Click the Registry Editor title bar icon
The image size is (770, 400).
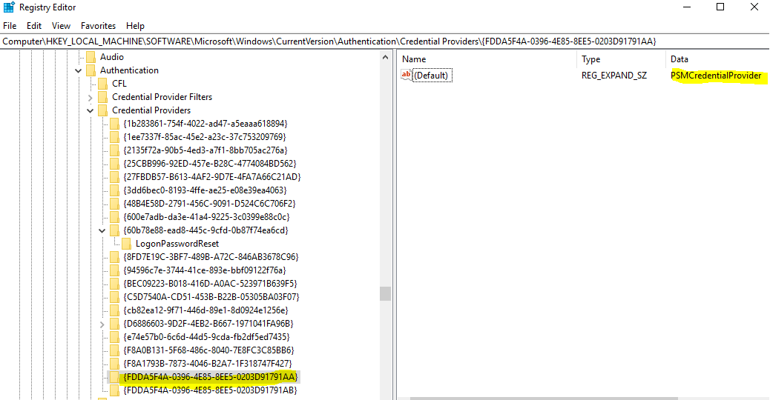coord(9,7)
